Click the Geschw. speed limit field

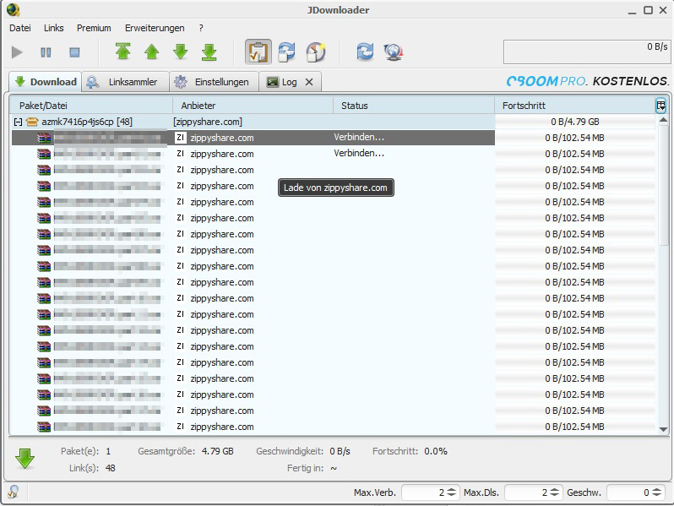(629, 492)
